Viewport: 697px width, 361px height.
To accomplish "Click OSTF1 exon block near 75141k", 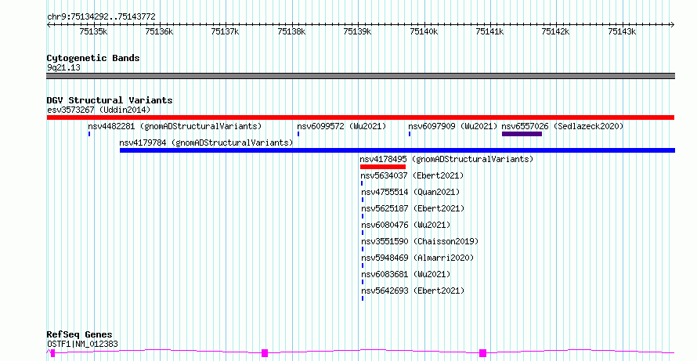I will click(x=482, y=353).
